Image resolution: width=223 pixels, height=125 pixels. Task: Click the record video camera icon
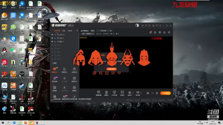pos(148,93)
